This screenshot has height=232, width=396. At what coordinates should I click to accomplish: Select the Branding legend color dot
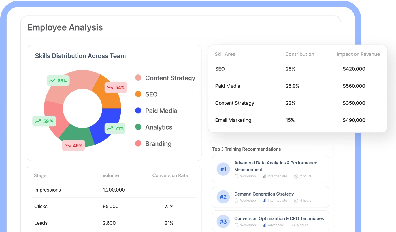(x=138, y=143)
